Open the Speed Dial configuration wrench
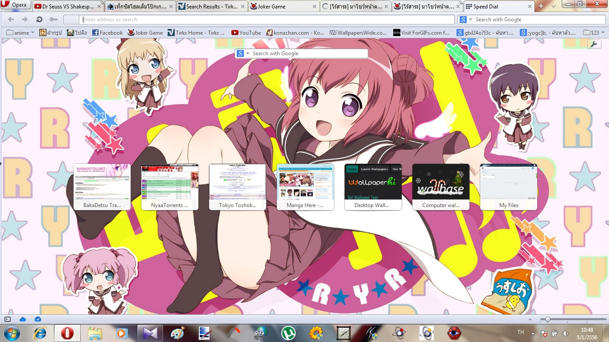The width and height of the screenshot is (609, 342). point(594,44)
